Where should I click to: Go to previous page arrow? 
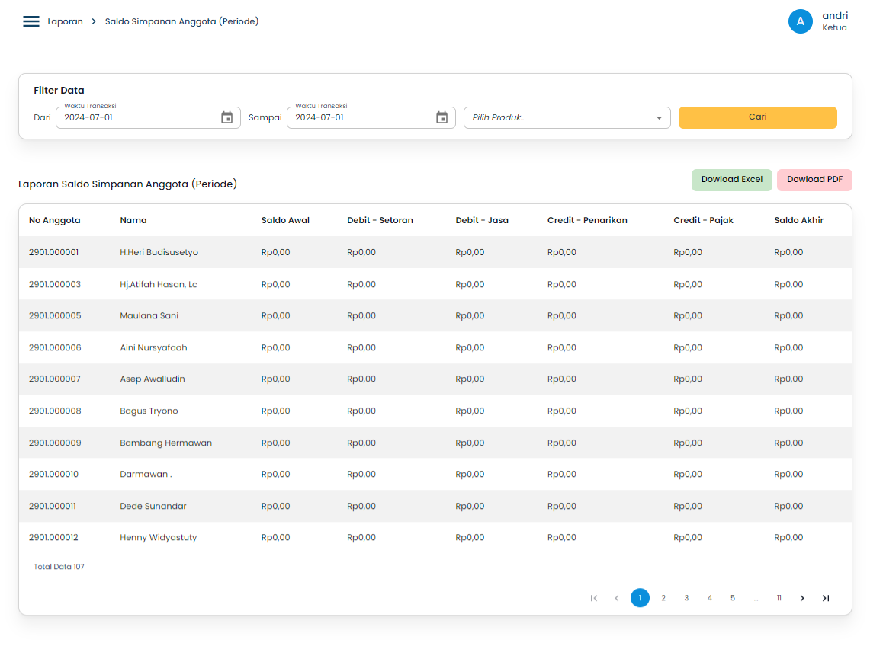click(x=617, y=598)
